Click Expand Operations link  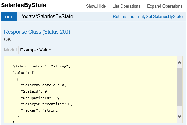pyautogui.click(x=165, y=6)
